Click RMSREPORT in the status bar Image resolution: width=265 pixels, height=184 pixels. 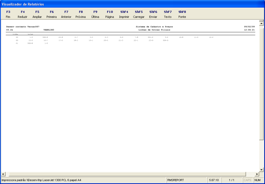175,180
